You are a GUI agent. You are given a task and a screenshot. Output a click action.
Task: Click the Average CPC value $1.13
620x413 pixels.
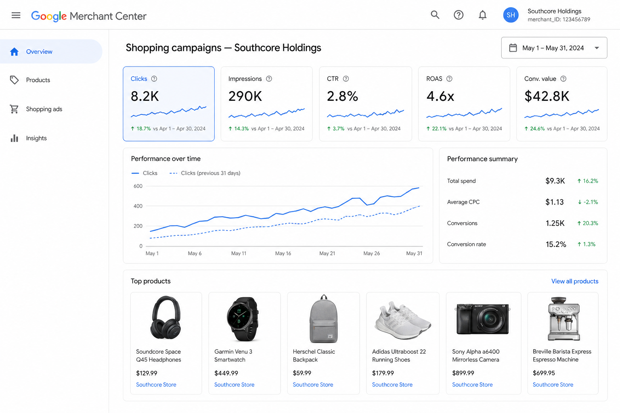tap(555, 202)
